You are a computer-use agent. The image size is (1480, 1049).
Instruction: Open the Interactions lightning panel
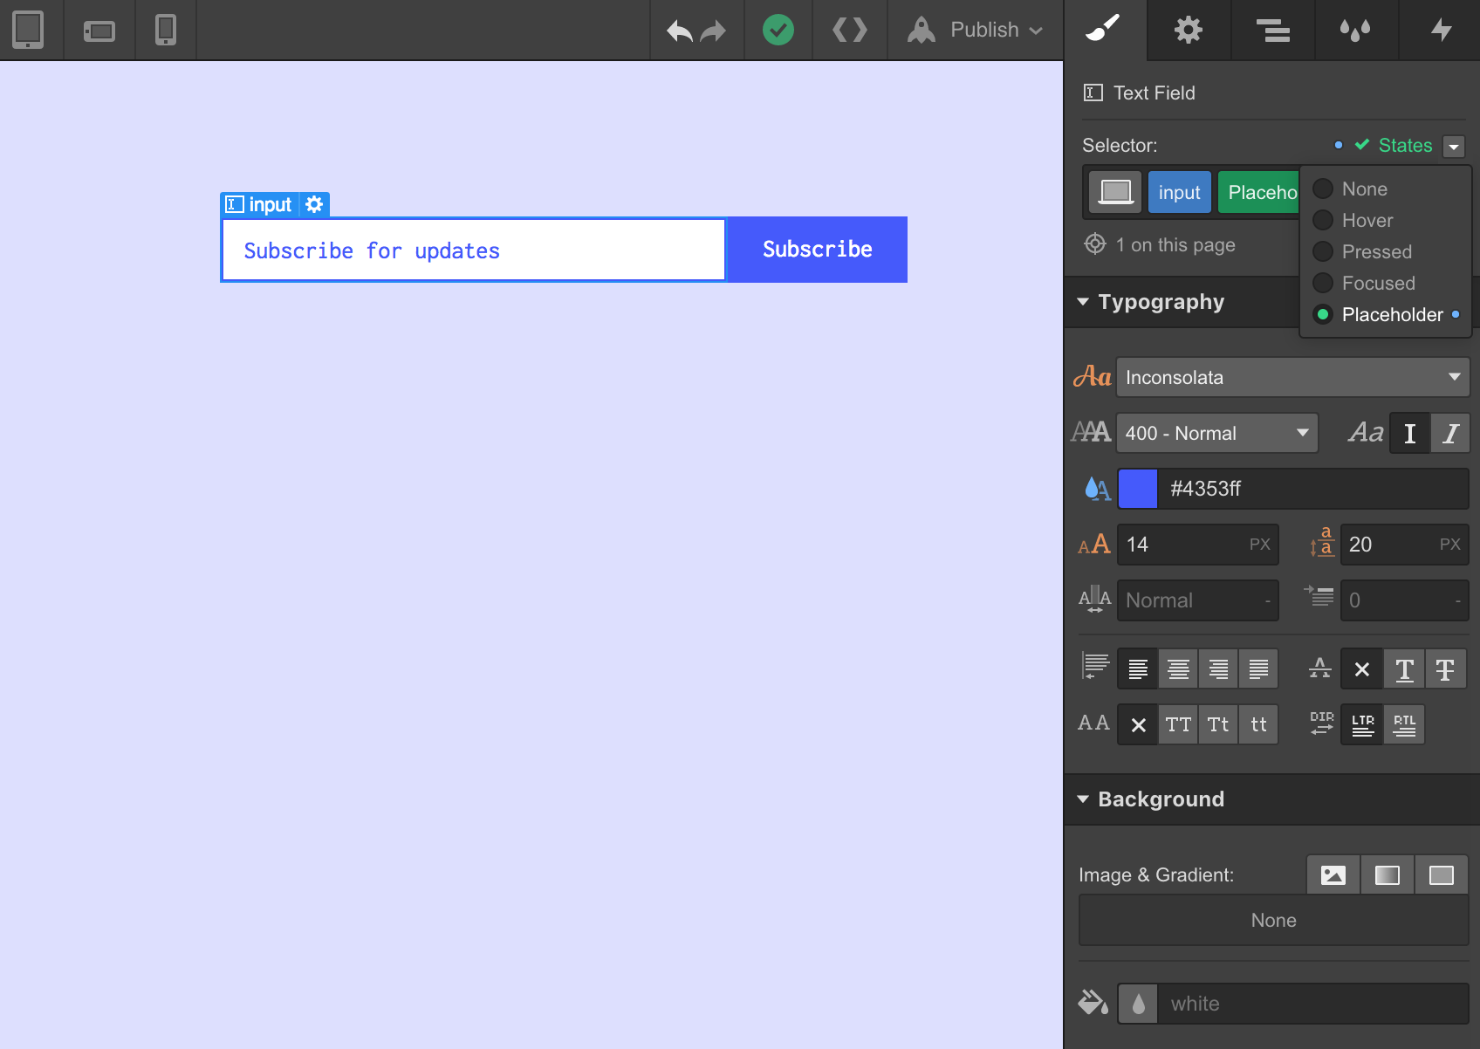(x=1441, y=29)
